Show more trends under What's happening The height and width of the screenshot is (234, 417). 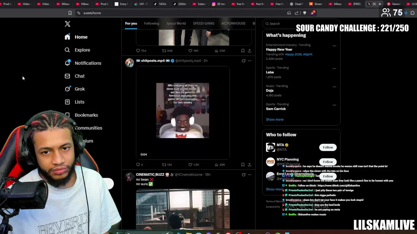[x=275, y=119]
